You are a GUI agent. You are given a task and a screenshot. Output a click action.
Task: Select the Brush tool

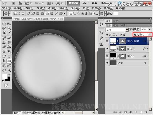point(9,38)
